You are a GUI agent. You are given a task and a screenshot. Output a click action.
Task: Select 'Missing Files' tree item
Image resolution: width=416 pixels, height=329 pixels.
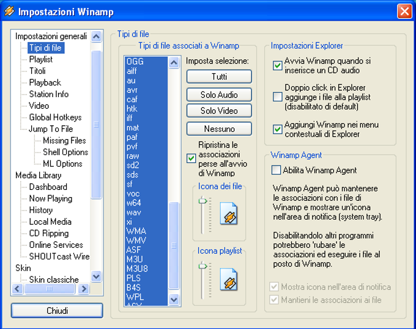point(64,140)
